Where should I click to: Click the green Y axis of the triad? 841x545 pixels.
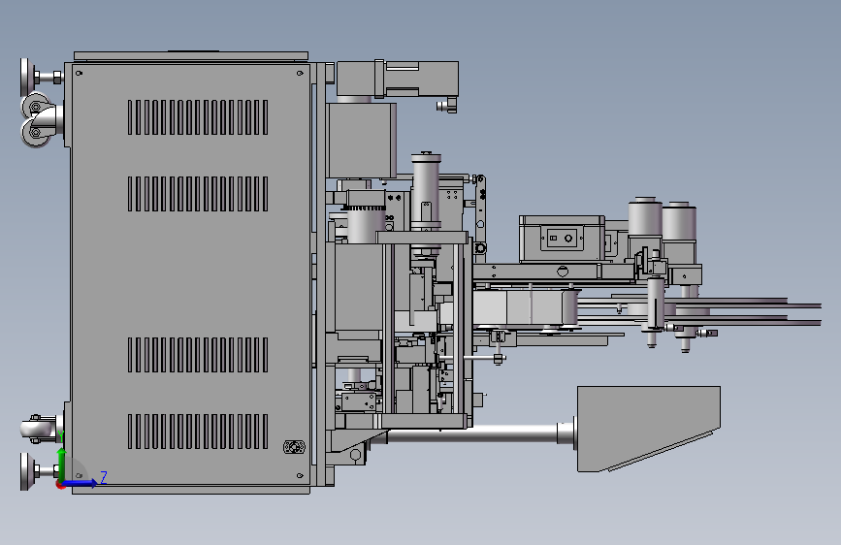pos(62,465)
